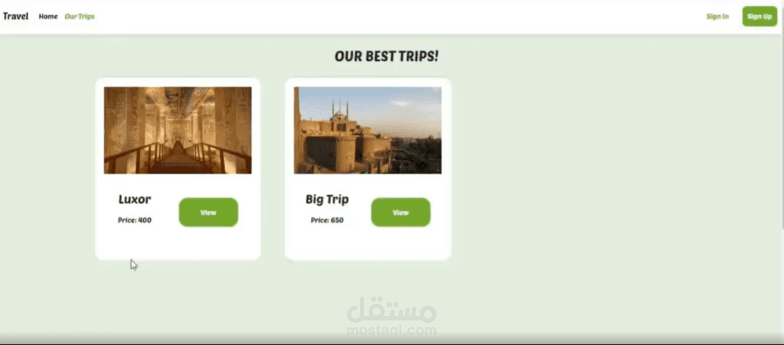784x345 pixels.
Task: Click the green Sign Up button
Action: 760,16
